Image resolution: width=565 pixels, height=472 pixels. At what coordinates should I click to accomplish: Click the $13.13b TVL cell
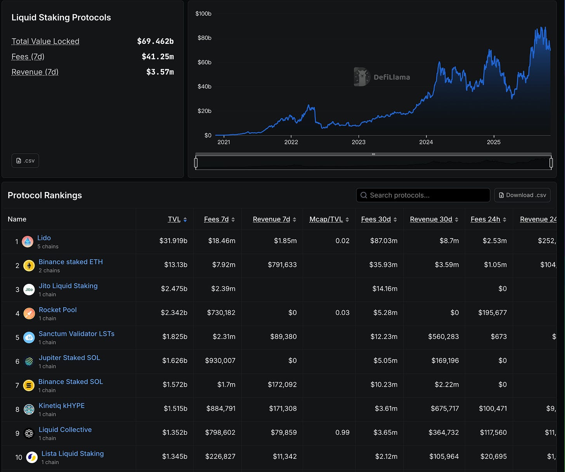[x=176, y=265]
